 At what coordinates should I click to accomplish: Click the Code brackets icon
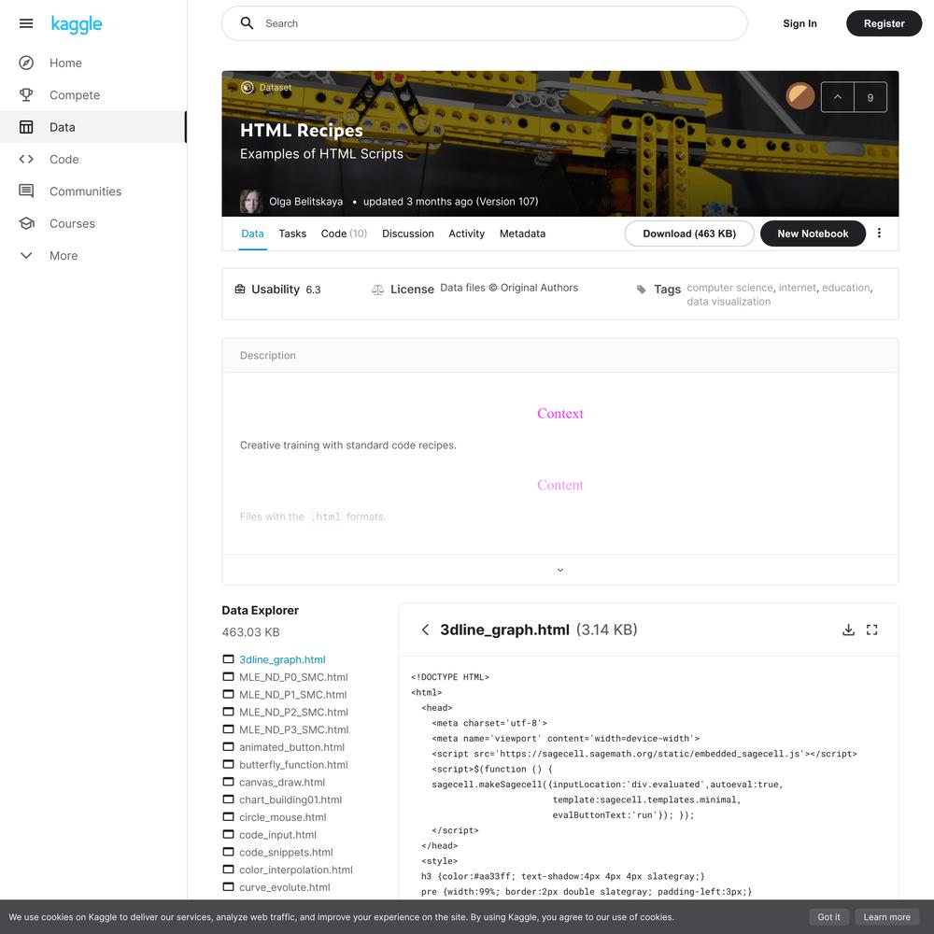click(x=26, y=159)
